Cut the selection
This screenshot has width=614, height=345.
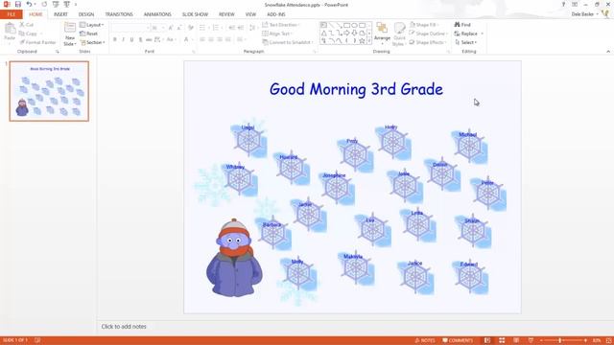[x=27, y=25]
